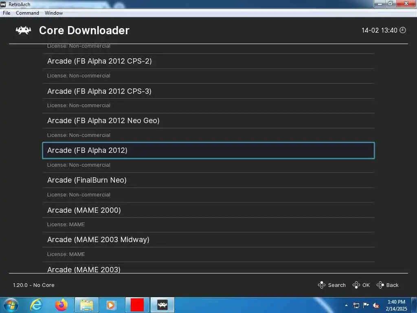Viewport: 417px width, 313px height.
Task: Select Arcade (MAME 2000) core
Action: pos(208,210)
